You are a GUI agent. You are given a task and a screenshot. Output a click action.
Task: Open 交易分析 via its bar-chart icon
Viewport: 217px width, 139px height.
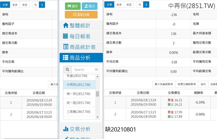pos(66,129)
